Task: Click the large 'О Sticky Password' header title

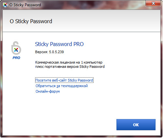Action: click(x=31, y=21)
